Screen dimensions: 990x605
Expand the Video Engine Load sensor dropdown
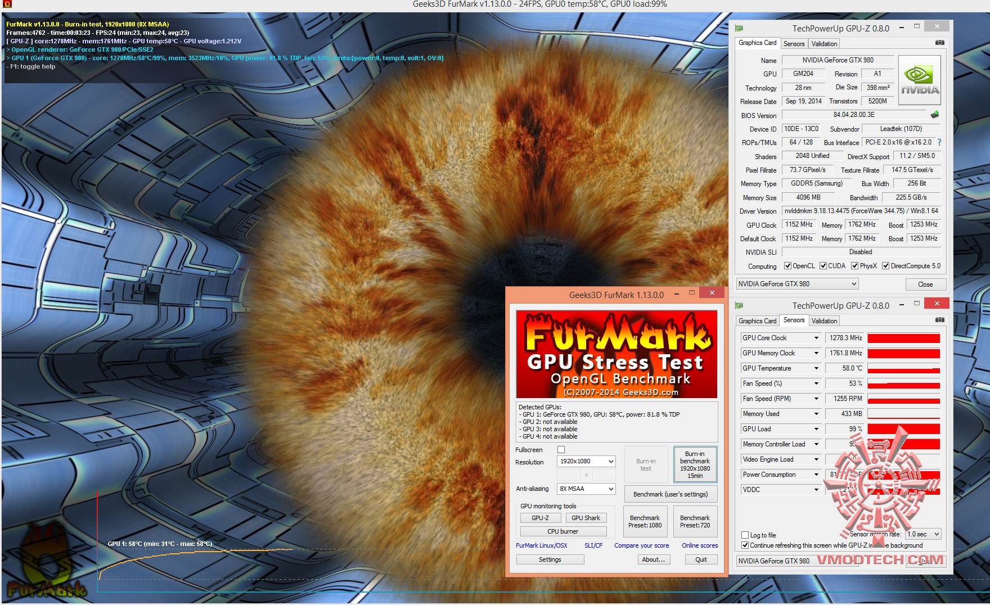click(816, 459)
